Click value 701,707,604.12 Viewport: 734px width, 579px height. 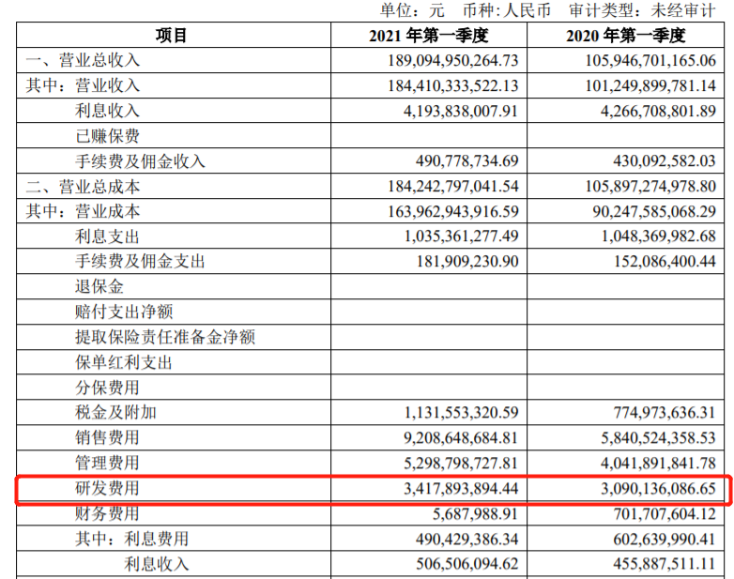click(x=665, y=513)
